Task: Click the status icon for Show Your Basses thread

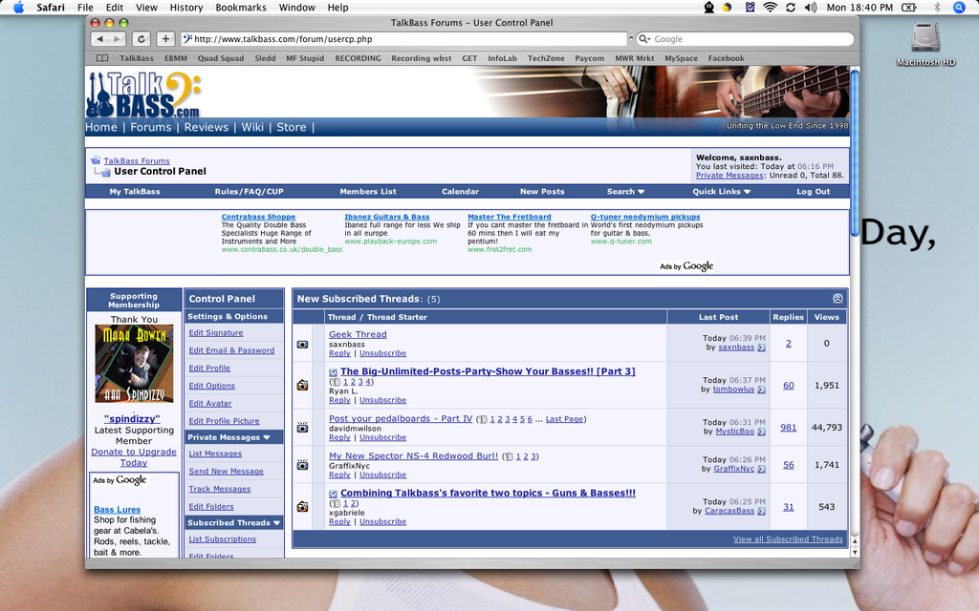Action: pyautogui.click(x=303, y=386)
